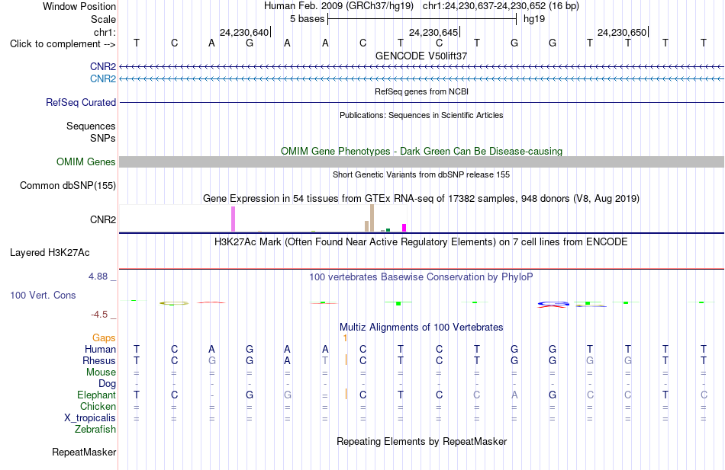Click the Scale track label
The image size is (725, 470).
103,19
